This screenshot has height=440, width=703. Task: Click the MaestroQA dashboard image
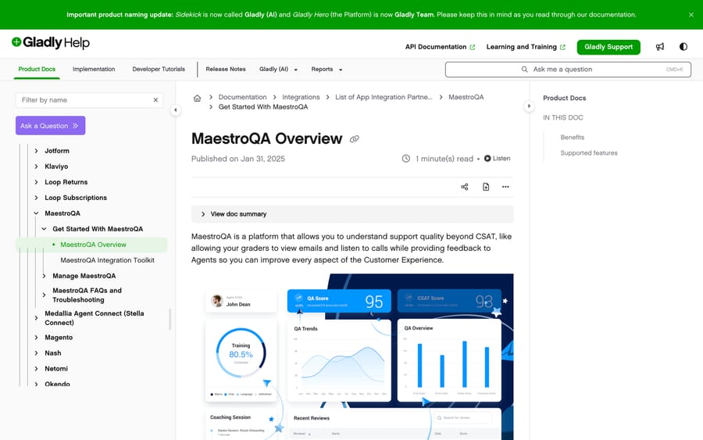pos(352,357)
